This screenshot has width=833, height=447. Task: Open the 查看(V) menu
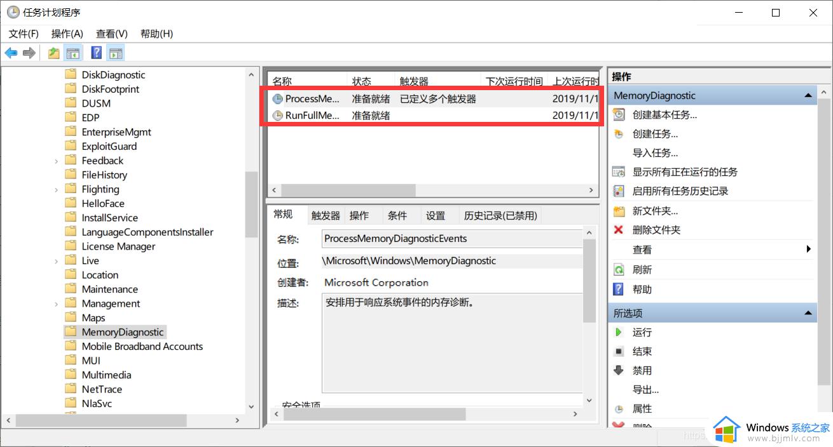[112, 34]
